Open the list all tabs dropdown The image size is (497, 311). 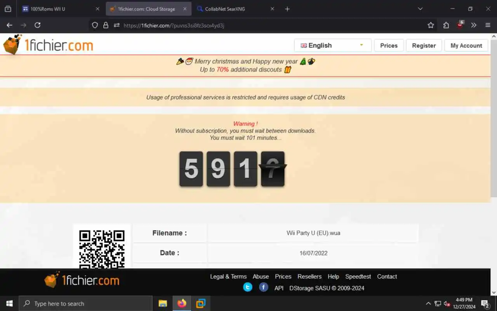(420, 9)
